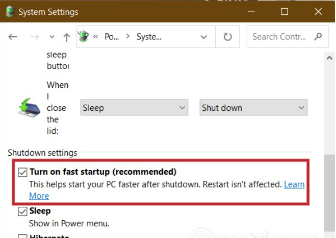Click the Power Options address bar icon
The width and height of the screenshot is (336, 238).
point(83,36)
